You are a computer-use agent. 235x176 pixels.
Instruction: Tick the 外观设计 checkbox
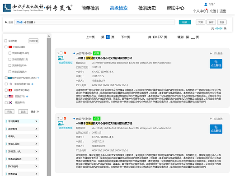click(10, 71)
